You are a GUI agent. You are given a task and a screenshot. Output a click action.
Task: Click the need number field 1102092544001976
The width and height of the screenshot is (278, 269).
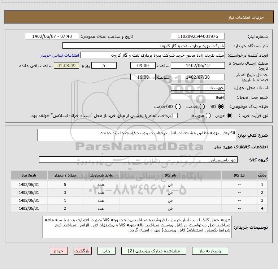point(198,36)
